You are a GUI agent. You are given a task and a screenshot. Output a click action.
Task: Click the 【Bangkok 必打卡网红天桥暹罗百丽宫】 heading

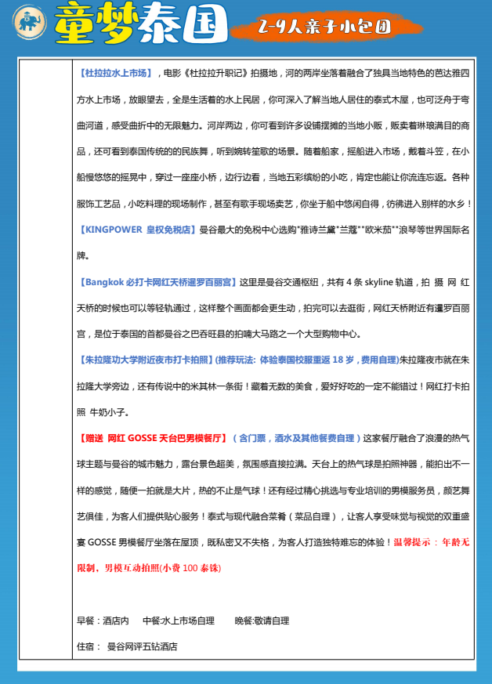click(x=157, y=282)
